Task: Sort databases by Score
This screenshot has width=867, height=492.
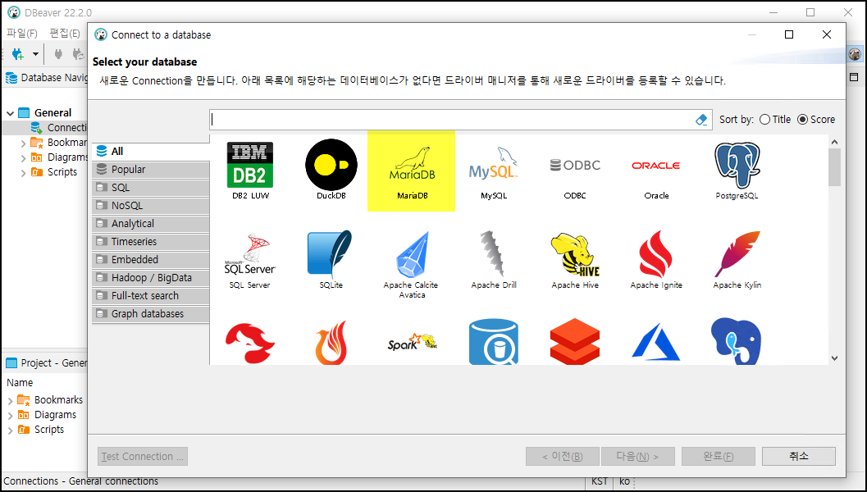Action: click(816, 120)
